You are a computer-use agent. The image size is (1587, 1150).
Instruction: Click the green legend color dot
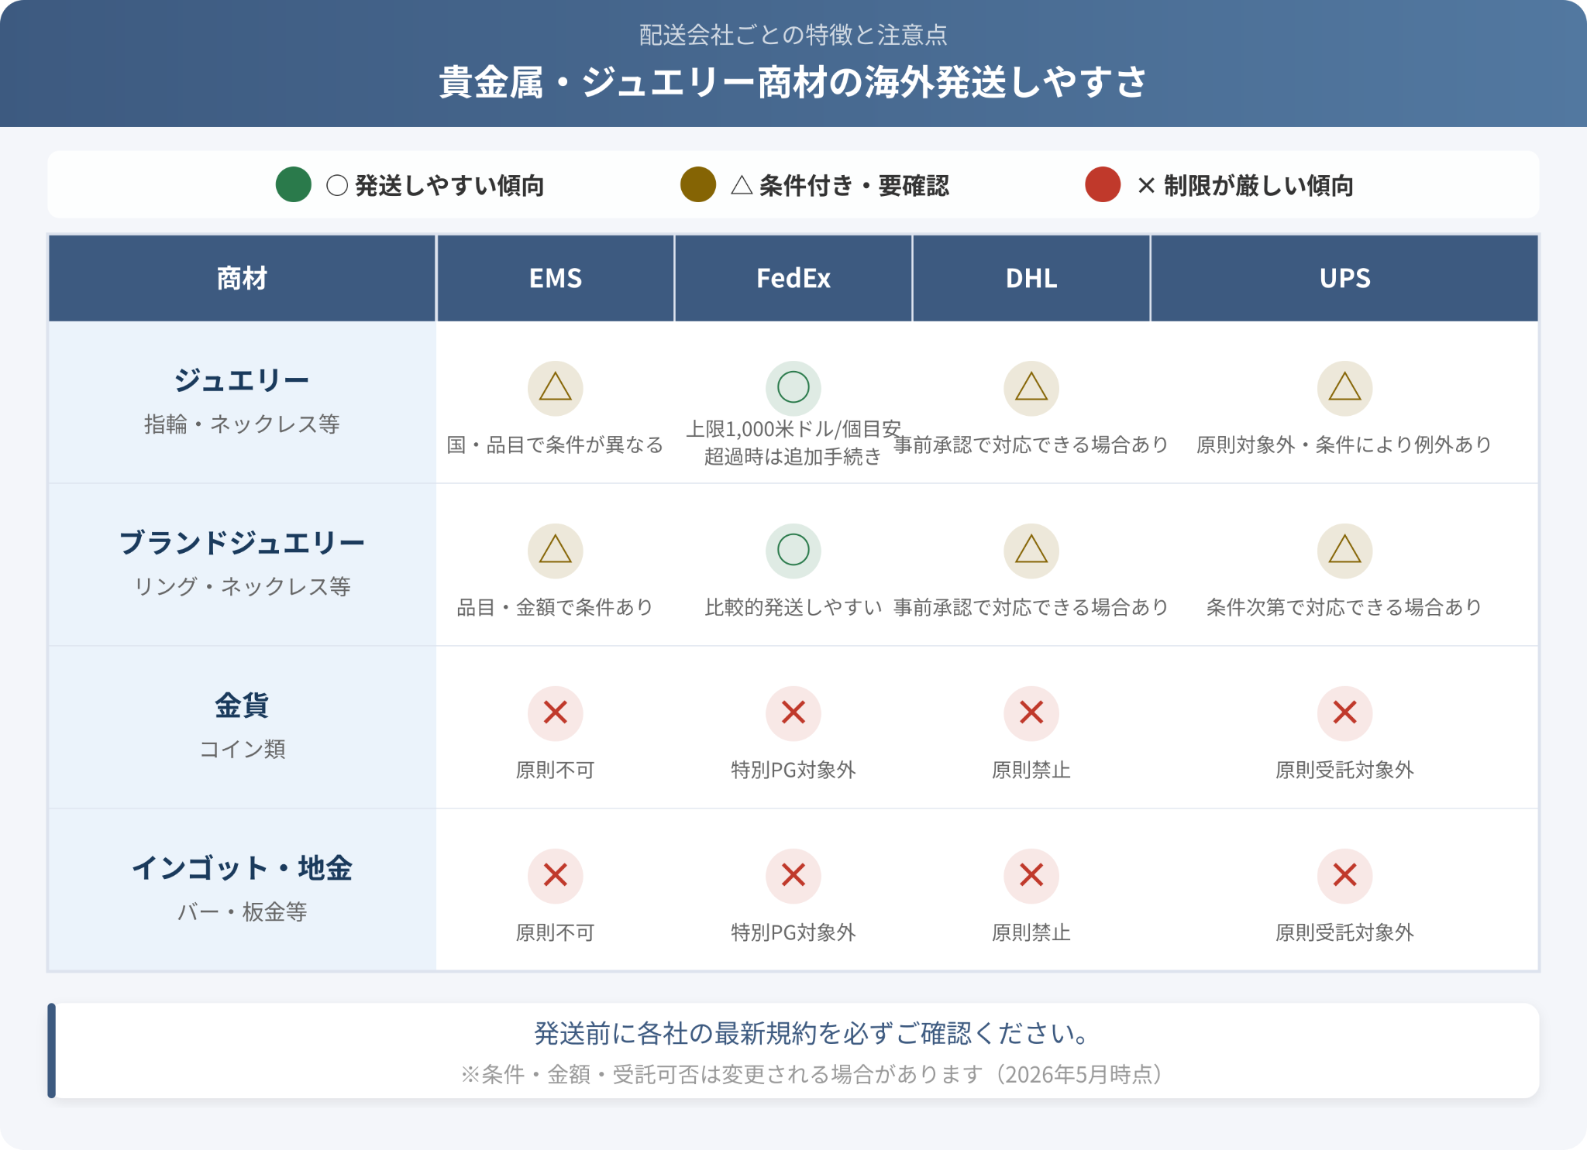tap(293, 184)
